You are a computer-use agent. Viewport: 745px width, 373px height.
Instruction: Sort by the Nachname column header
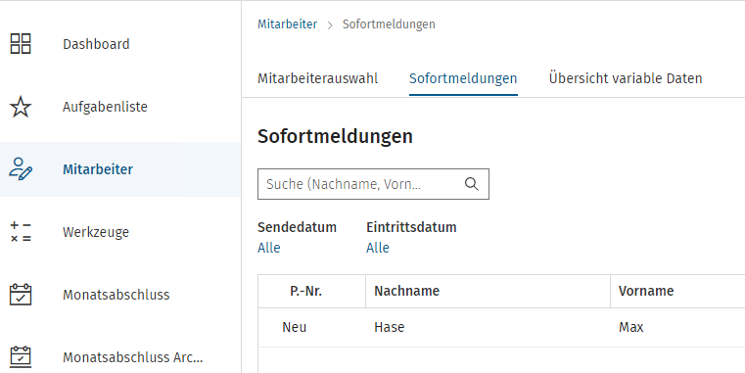[x=488, y=291]
